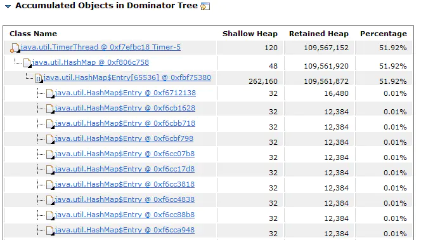Viewport: 440px width, 240px height.
Task: Click the Retained Heap column header
Action: [319, 34]
